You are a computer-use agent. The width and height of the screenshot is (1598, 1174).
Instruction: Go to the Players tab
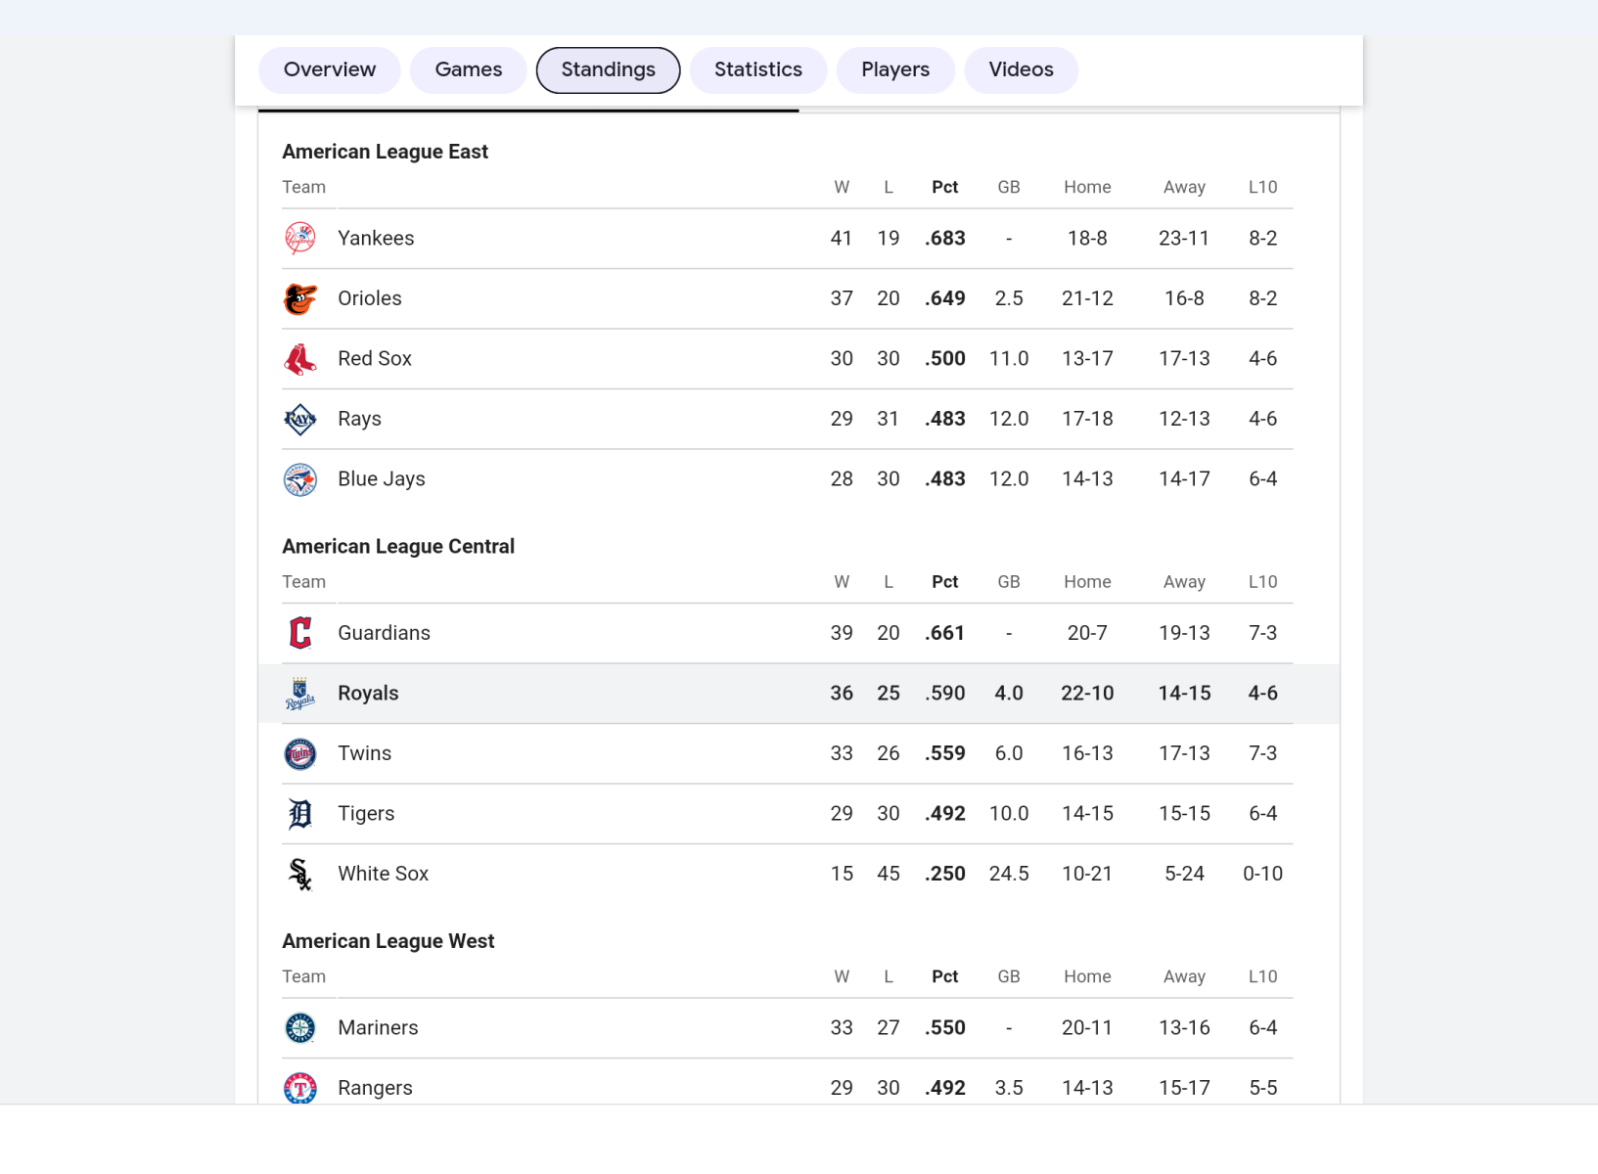895,70
